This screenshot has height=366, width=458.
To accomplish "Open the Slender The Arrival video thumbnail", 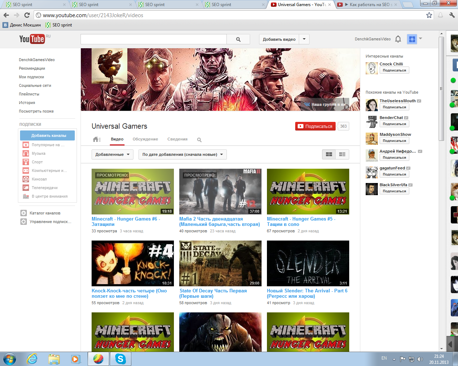I will point(308,263).
